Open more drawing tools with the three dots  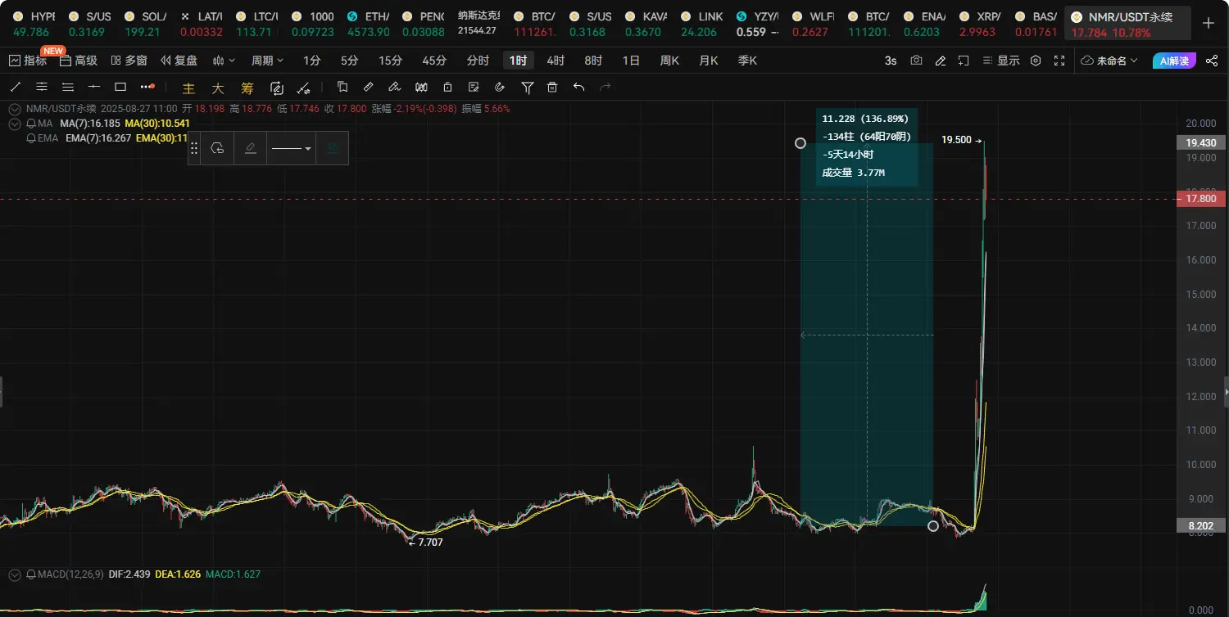click(147, 87)
